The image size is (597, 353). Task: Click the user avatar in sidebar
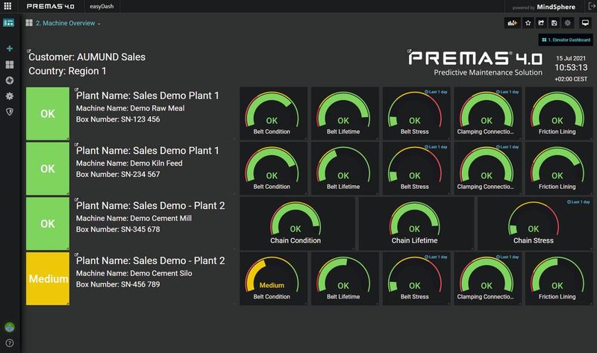(x=10, y=327)
